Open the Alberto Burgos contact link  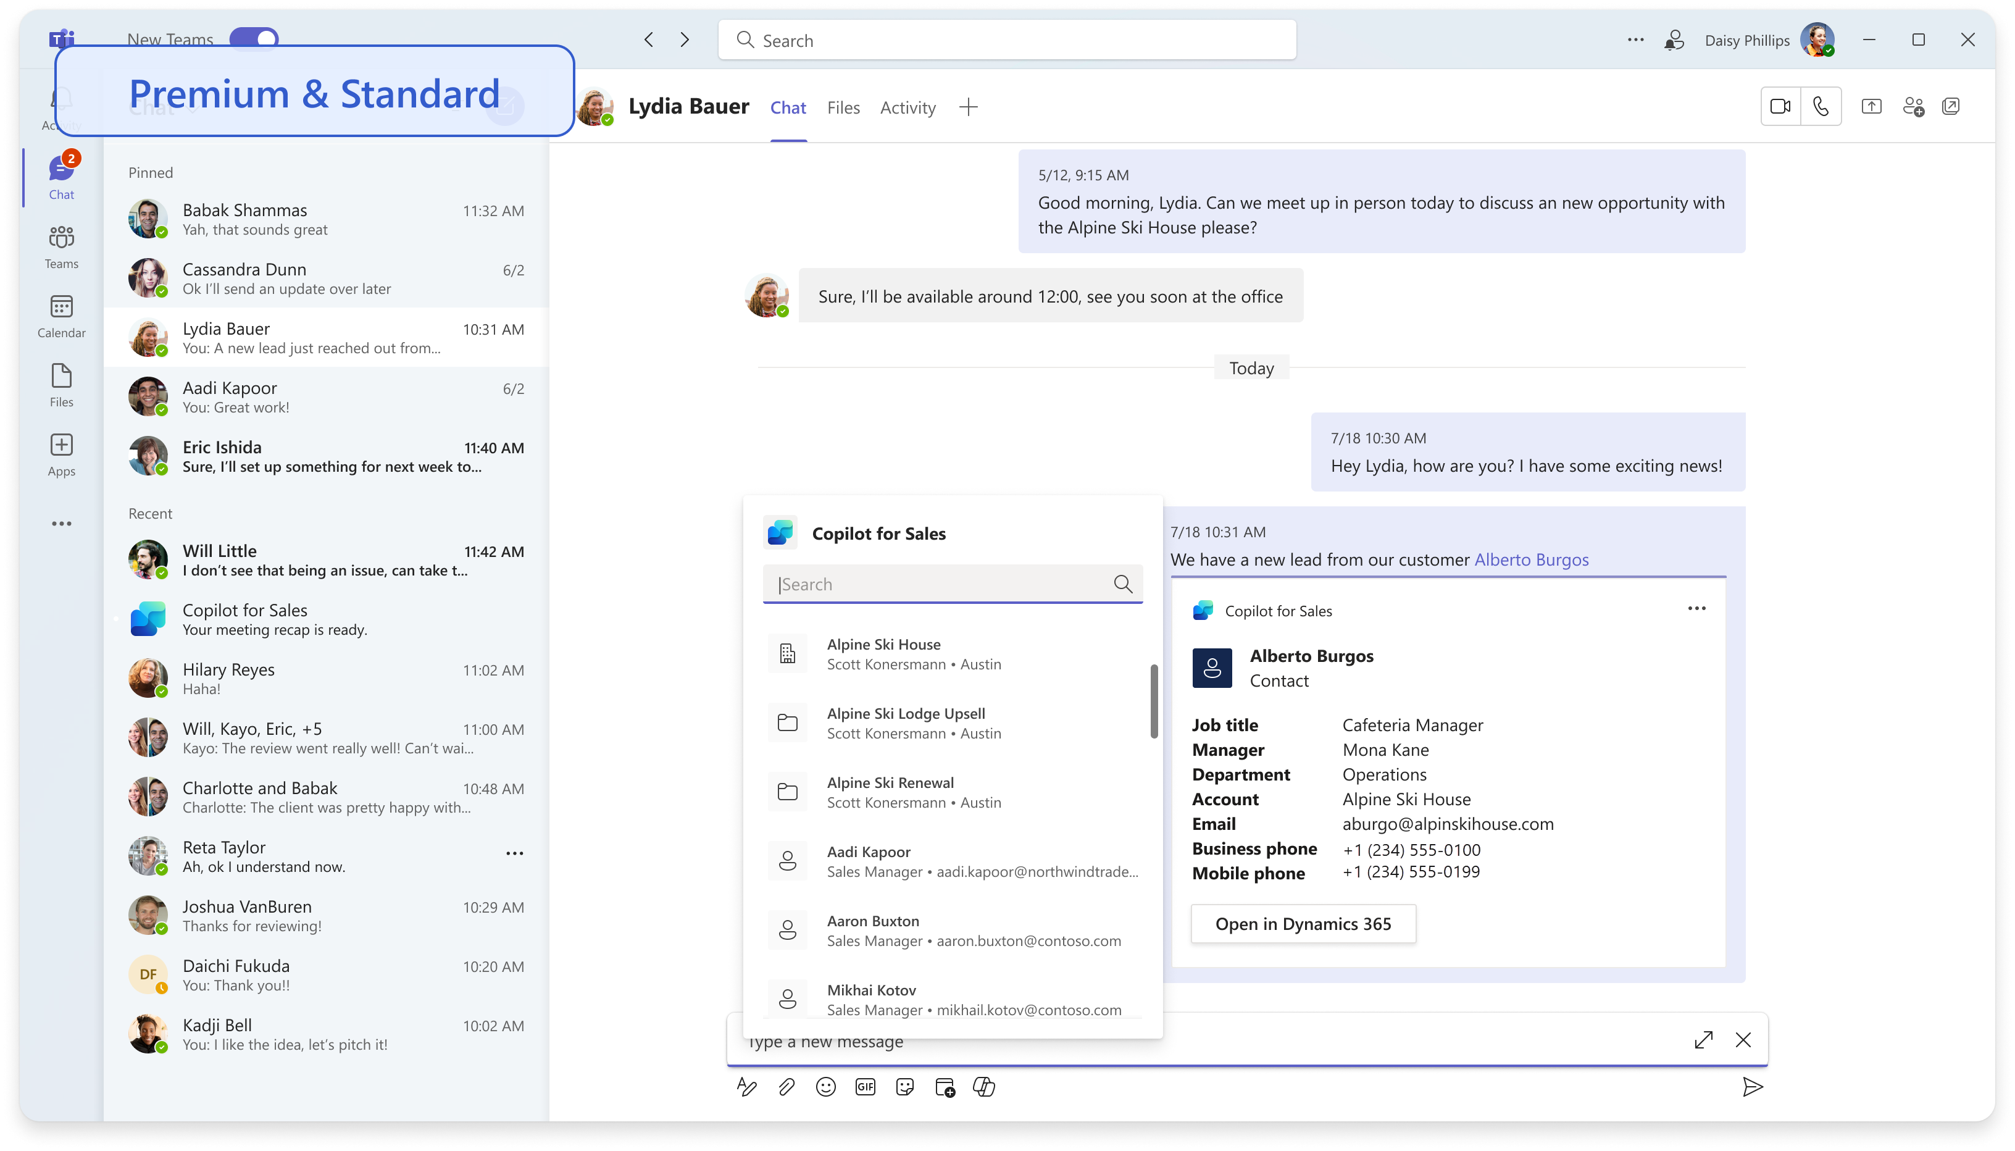pyautogui.click(x=1532, y=559)
